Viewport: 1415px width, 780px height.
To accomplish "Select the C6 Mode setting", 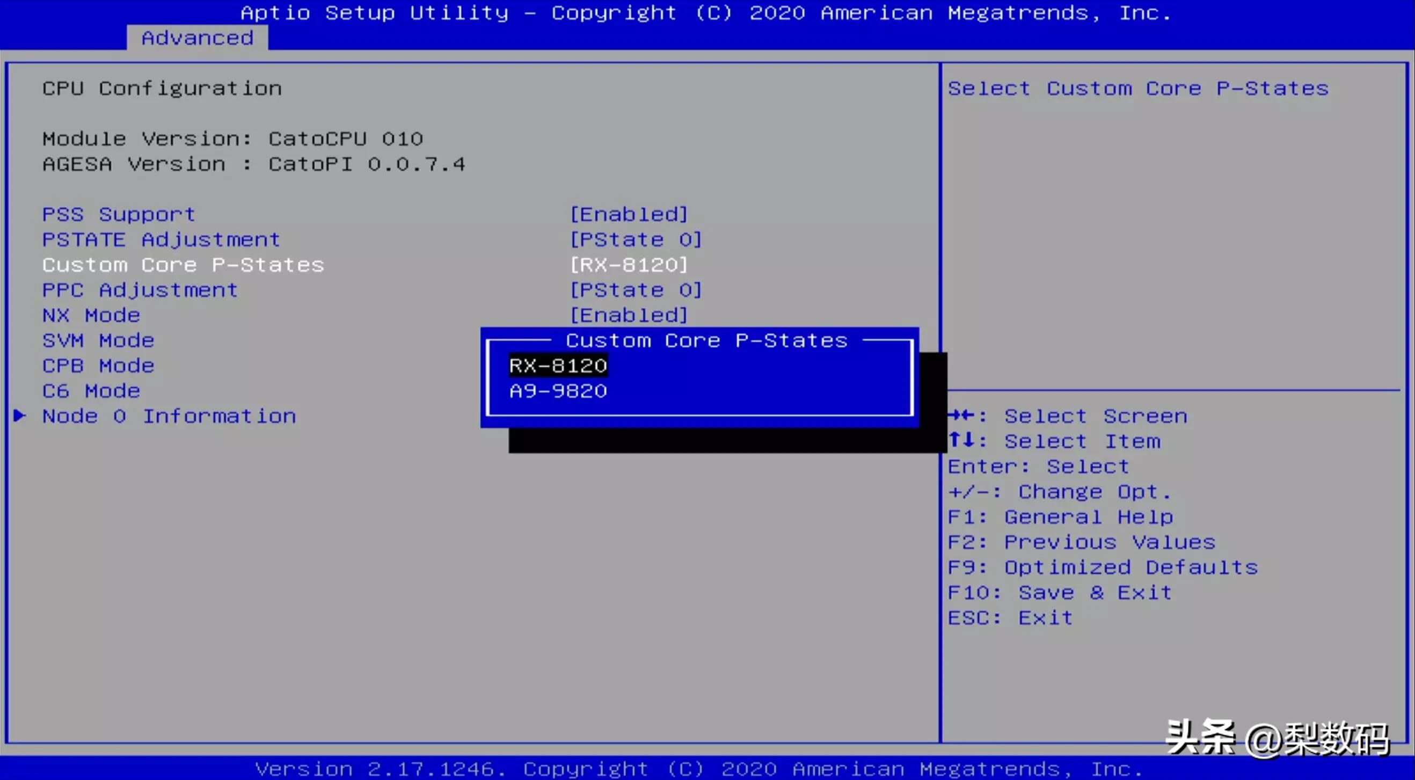I will pos(91,391).
